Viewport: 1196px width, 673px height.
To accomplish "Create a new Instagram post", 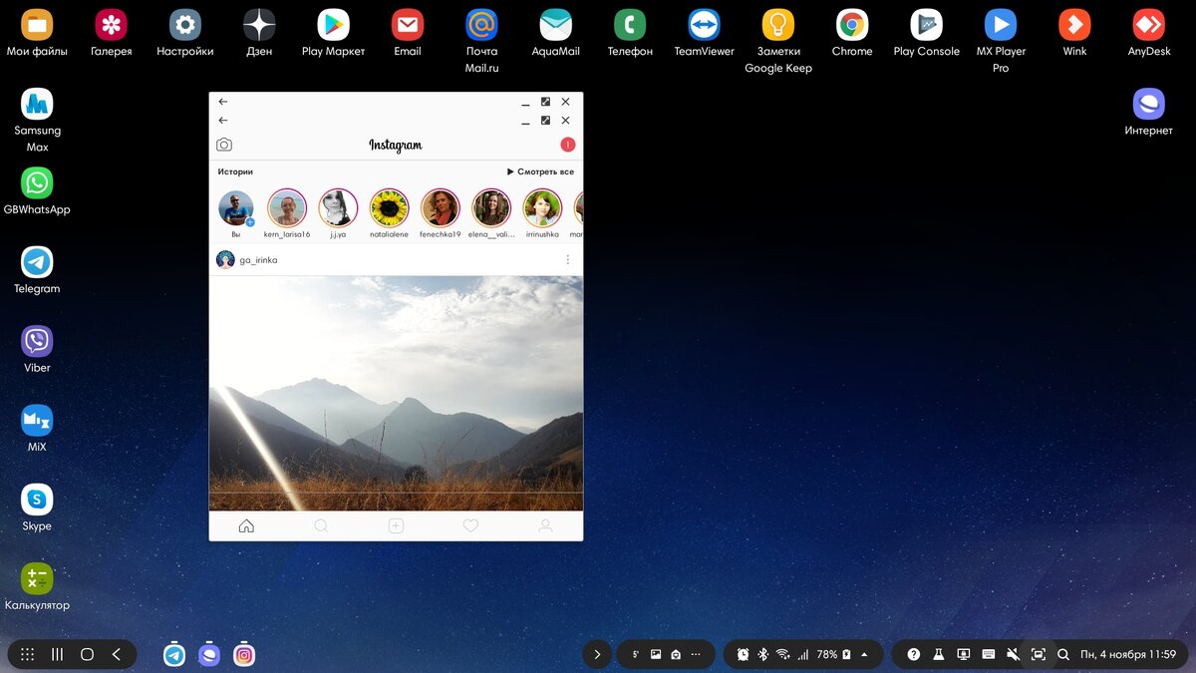I will pyautogui.click(x=396, y=524).
